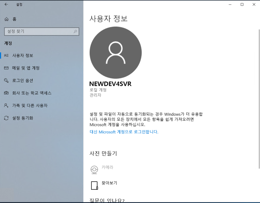Click the home icon in sidebar
This screenshot has height=203, width=260.
coord(6,19)
